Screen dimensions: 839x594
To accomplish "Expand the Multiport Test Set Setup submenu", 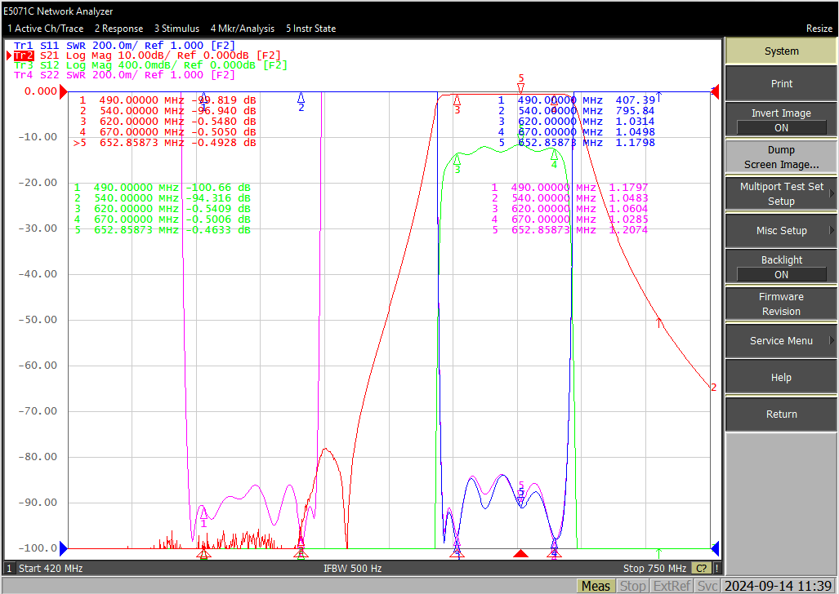I will (x=781, y=193).
